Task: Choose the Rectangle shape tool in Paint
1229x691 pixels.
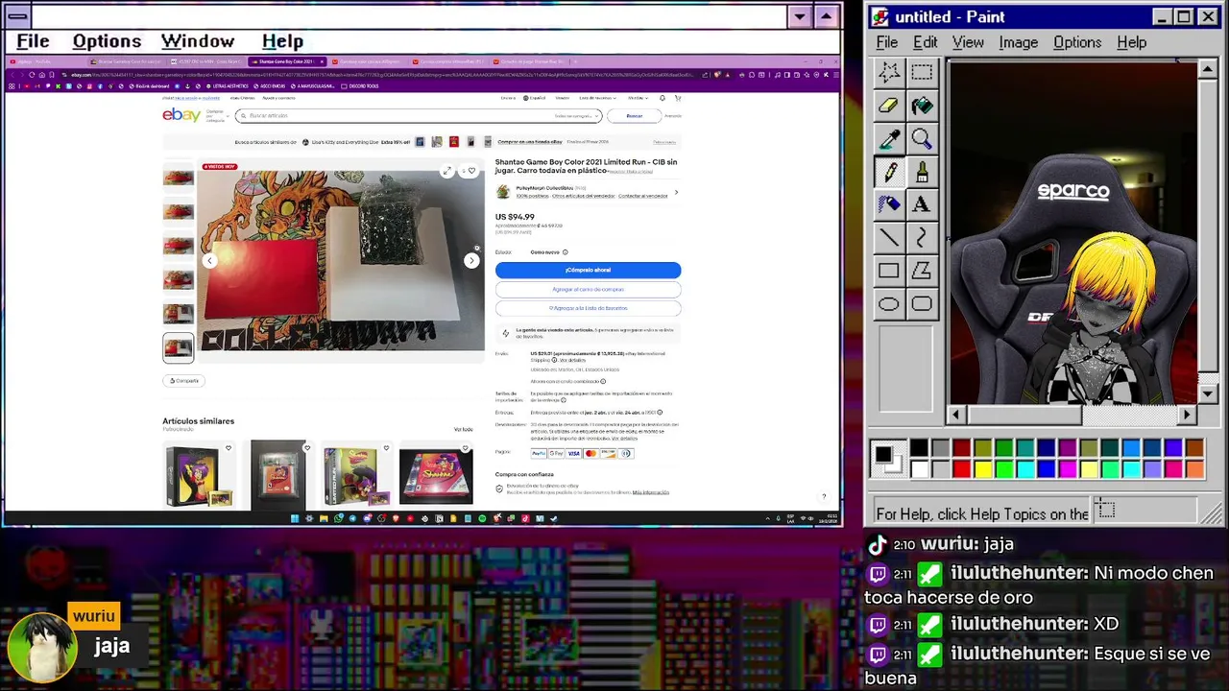Action: coord(889,271)
